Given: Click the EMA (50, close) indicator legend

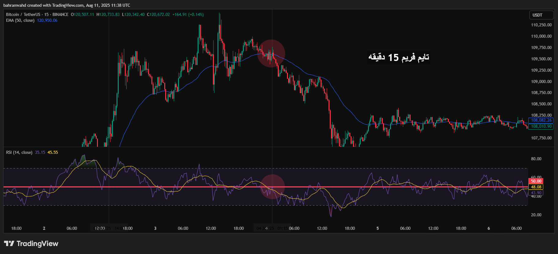Looking at the screenshot, I should coord(20,20).
